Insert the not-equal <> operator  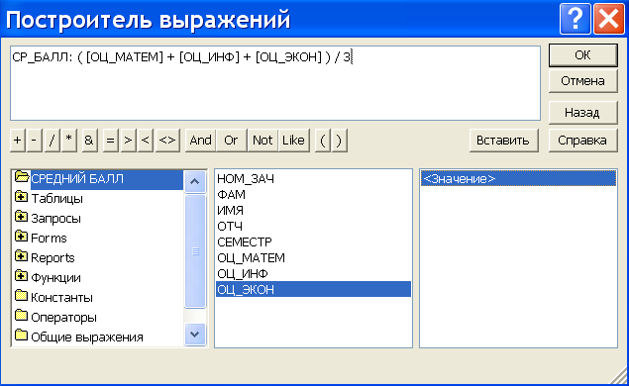167,141
